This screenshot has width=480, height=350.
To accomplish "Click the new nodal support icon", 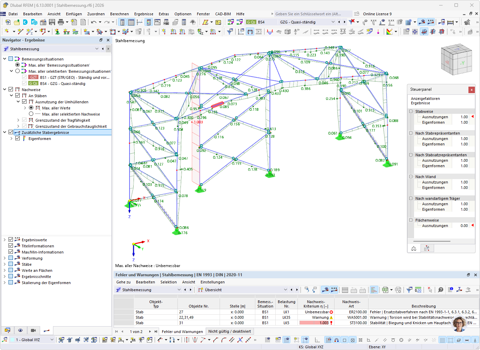I will tap(57, 32).
